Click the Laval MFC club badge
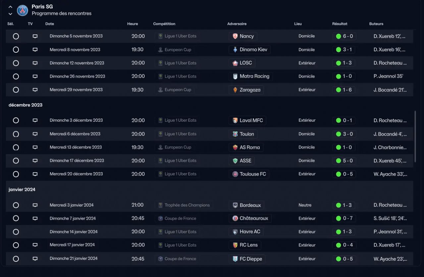The width and height of the screenshot is (424, 277). 235,121
